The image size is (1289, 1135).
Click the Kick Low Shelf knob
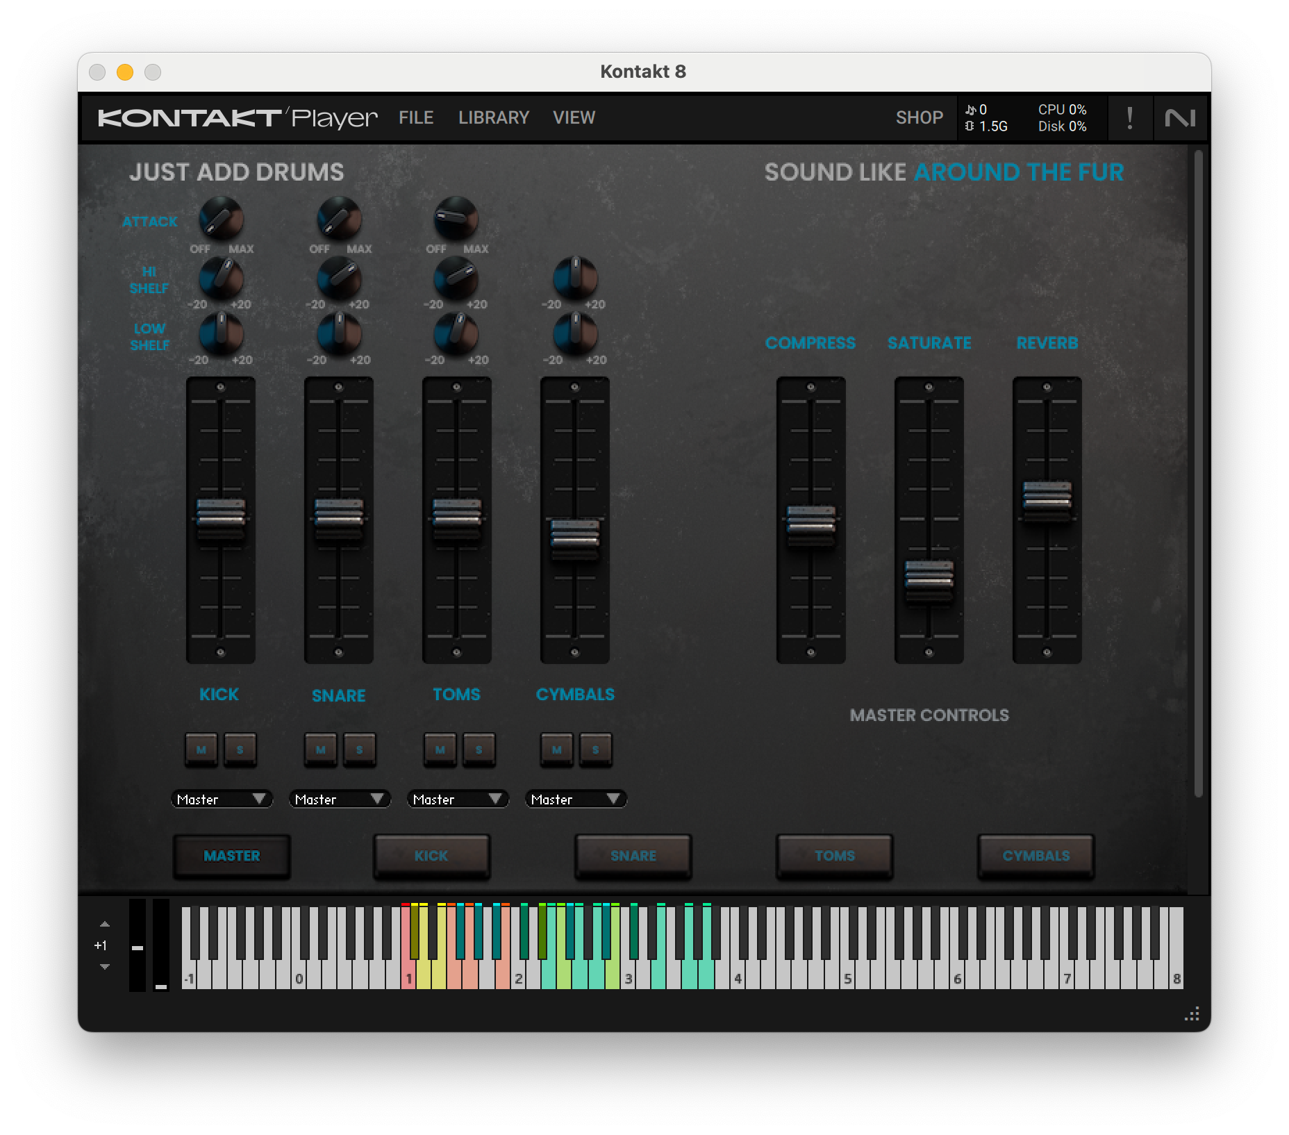coord(221,333)
